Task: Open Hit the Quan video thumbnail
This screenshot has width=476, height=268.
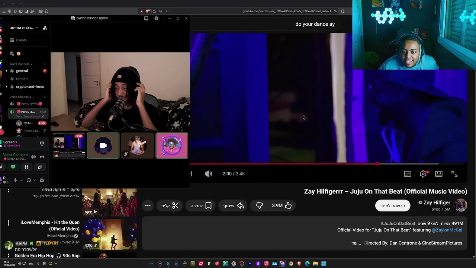Action: pos(109,234)
